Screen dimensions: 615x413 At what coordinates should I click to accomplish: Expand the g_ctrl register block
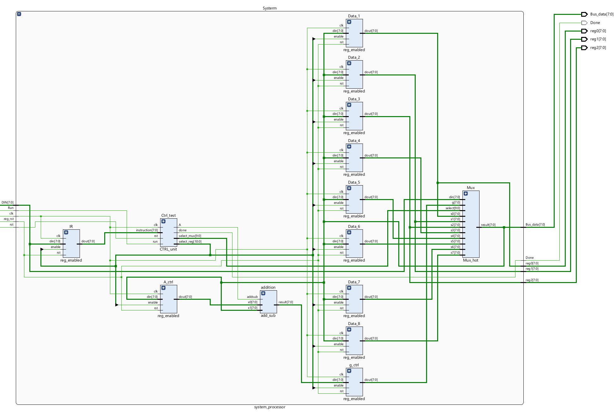click(349, 371)
